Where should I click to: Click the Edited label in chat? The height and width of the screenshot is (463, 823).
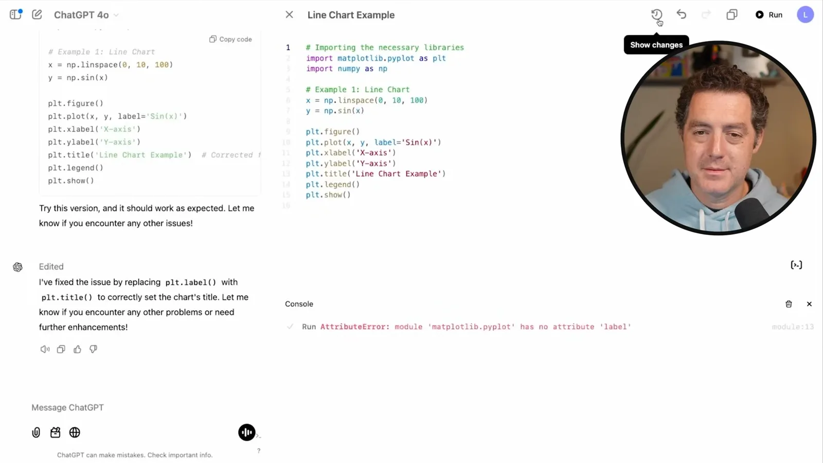(x=51, y=266)
